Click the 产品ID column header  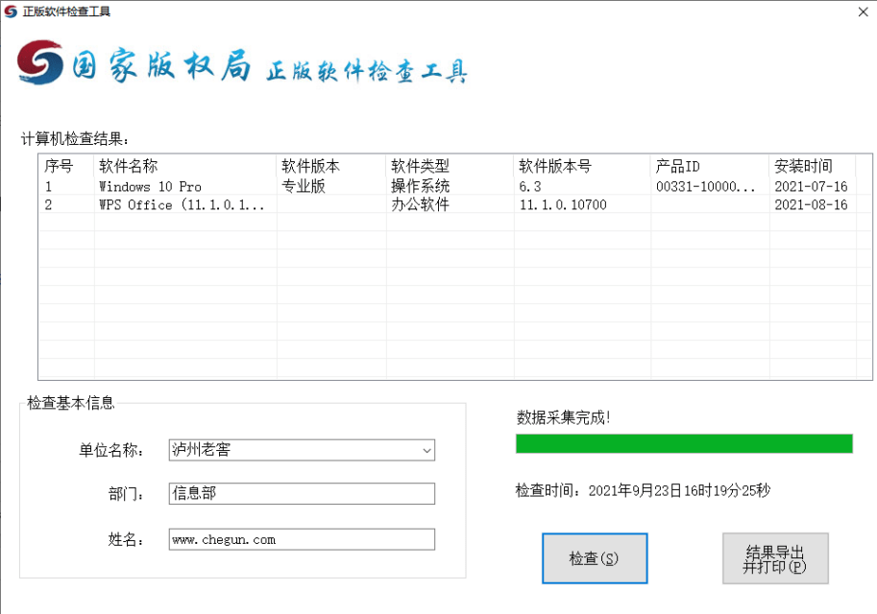710,166
